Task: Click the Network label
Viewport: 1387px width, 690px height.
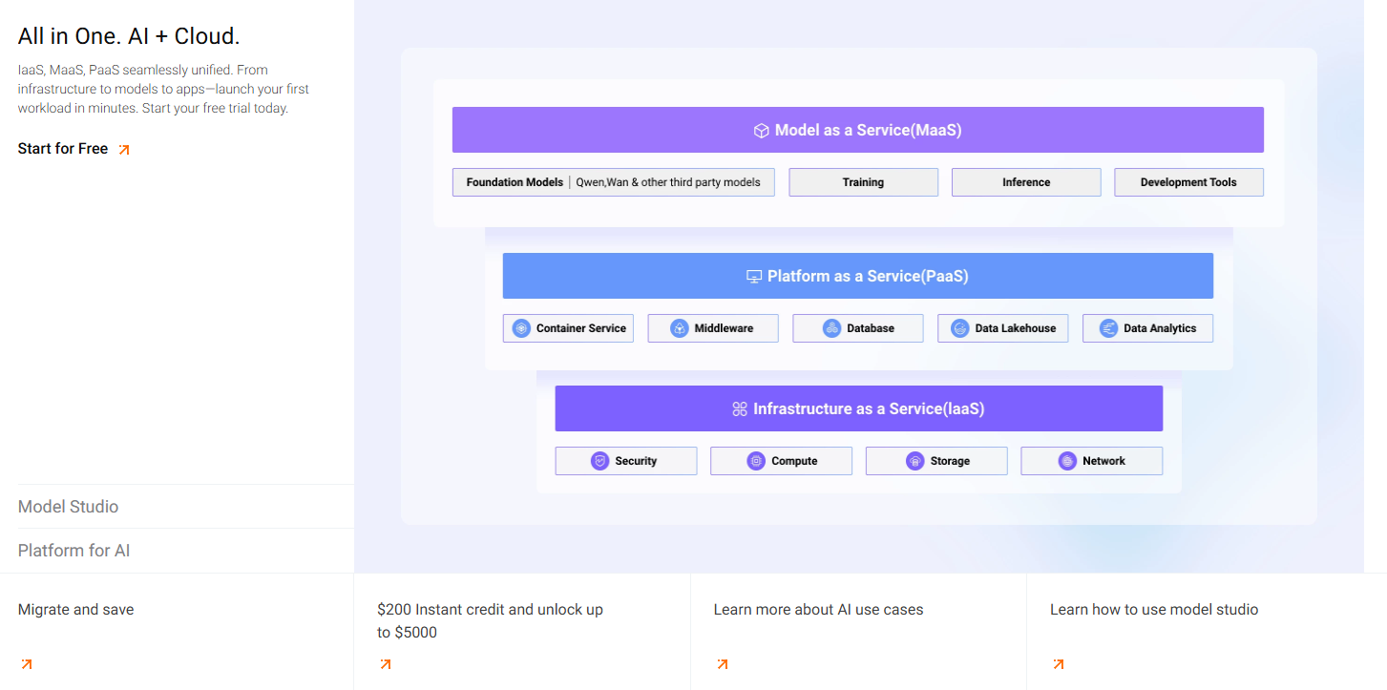Action: tap(1103, 461)
